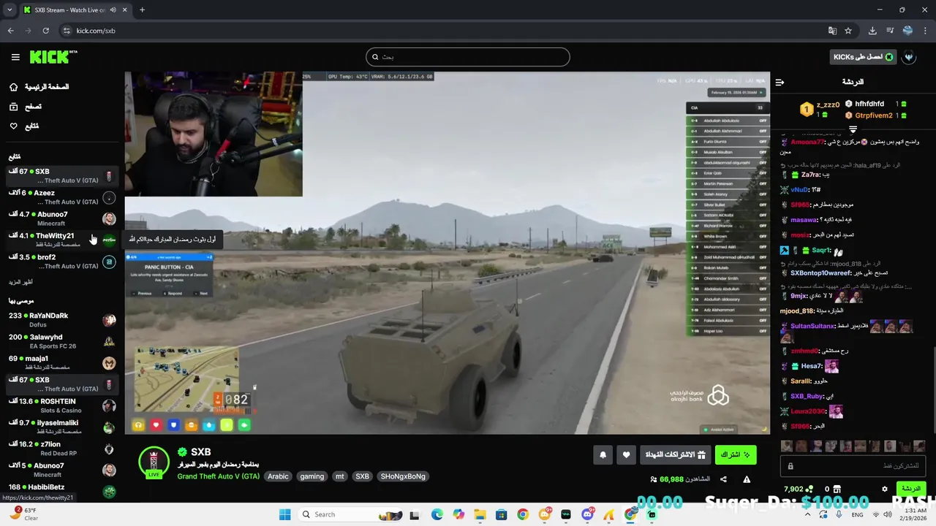Open volume control in system tray
The width and height of the screenshot is (936, 526).
[x=888, y=514]
